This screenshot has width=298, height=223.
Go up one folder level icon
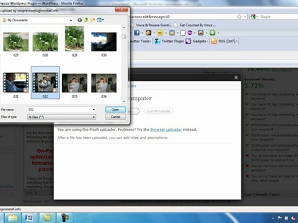pos(86,20)
